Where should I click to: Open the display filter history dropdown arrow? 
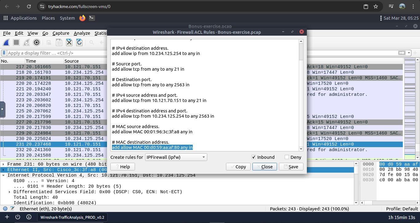point(409,53)
